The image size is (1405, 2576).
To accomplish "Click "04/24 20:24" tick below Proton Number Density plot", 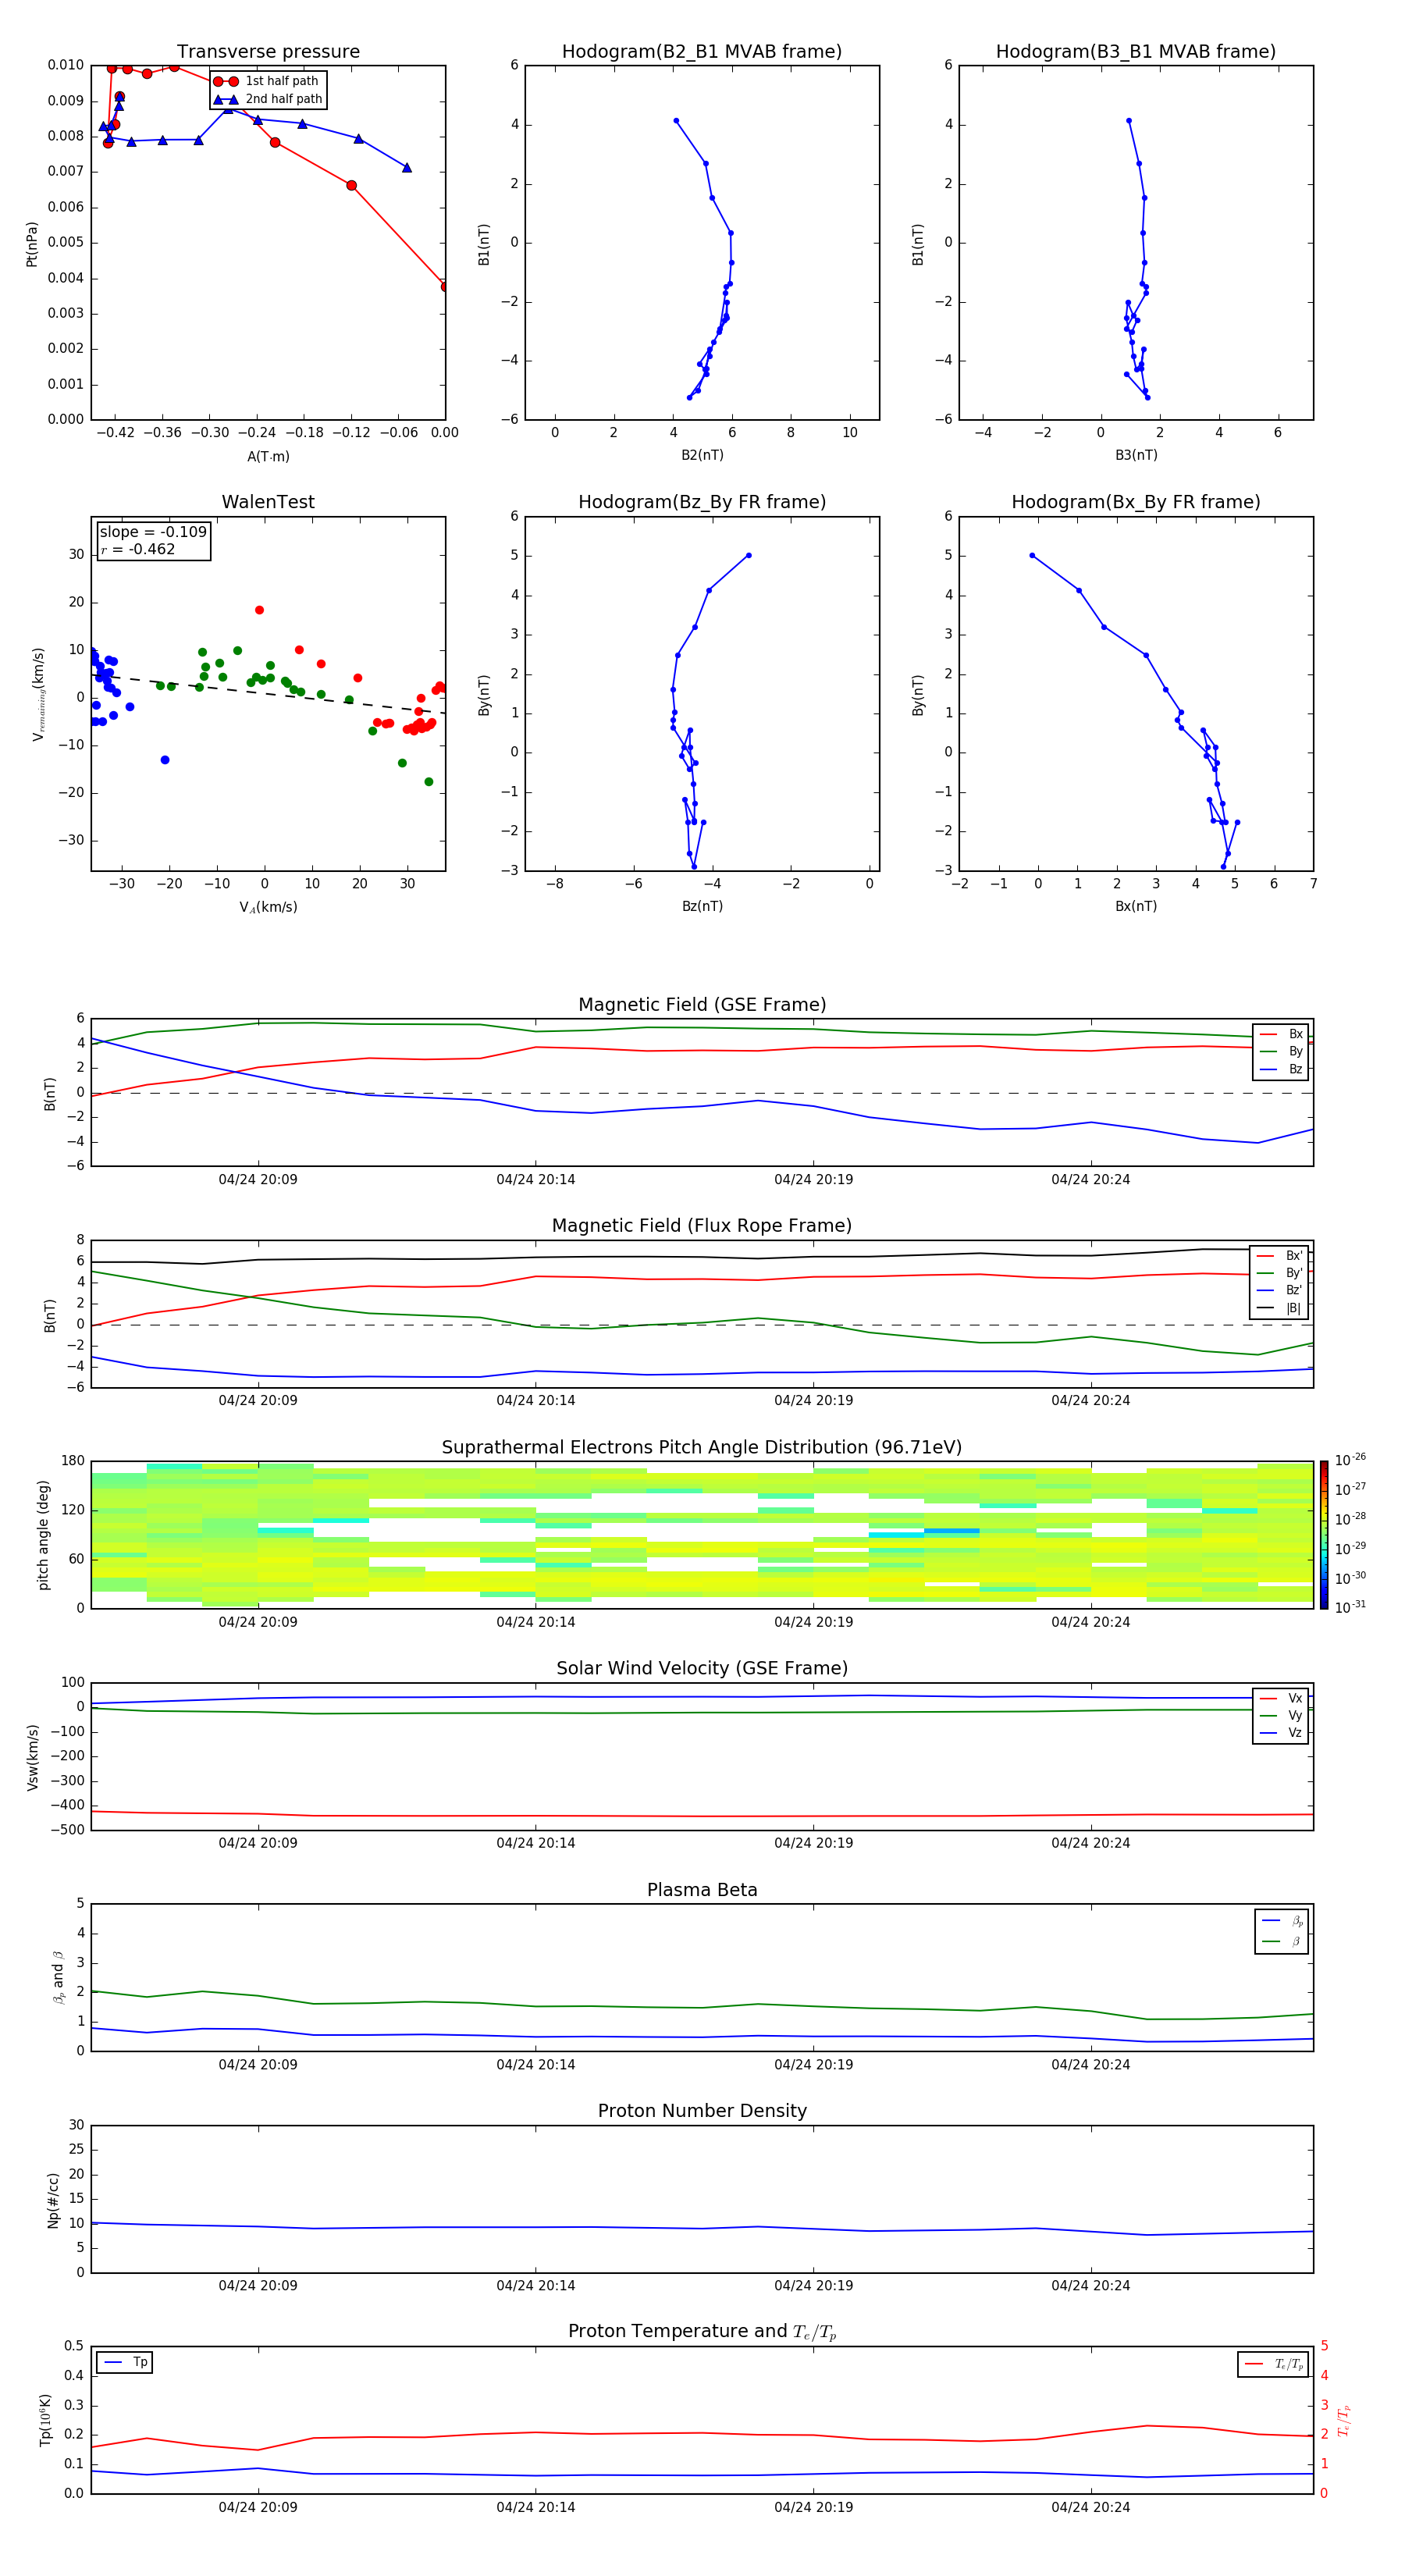I will coord(1090,2287).
